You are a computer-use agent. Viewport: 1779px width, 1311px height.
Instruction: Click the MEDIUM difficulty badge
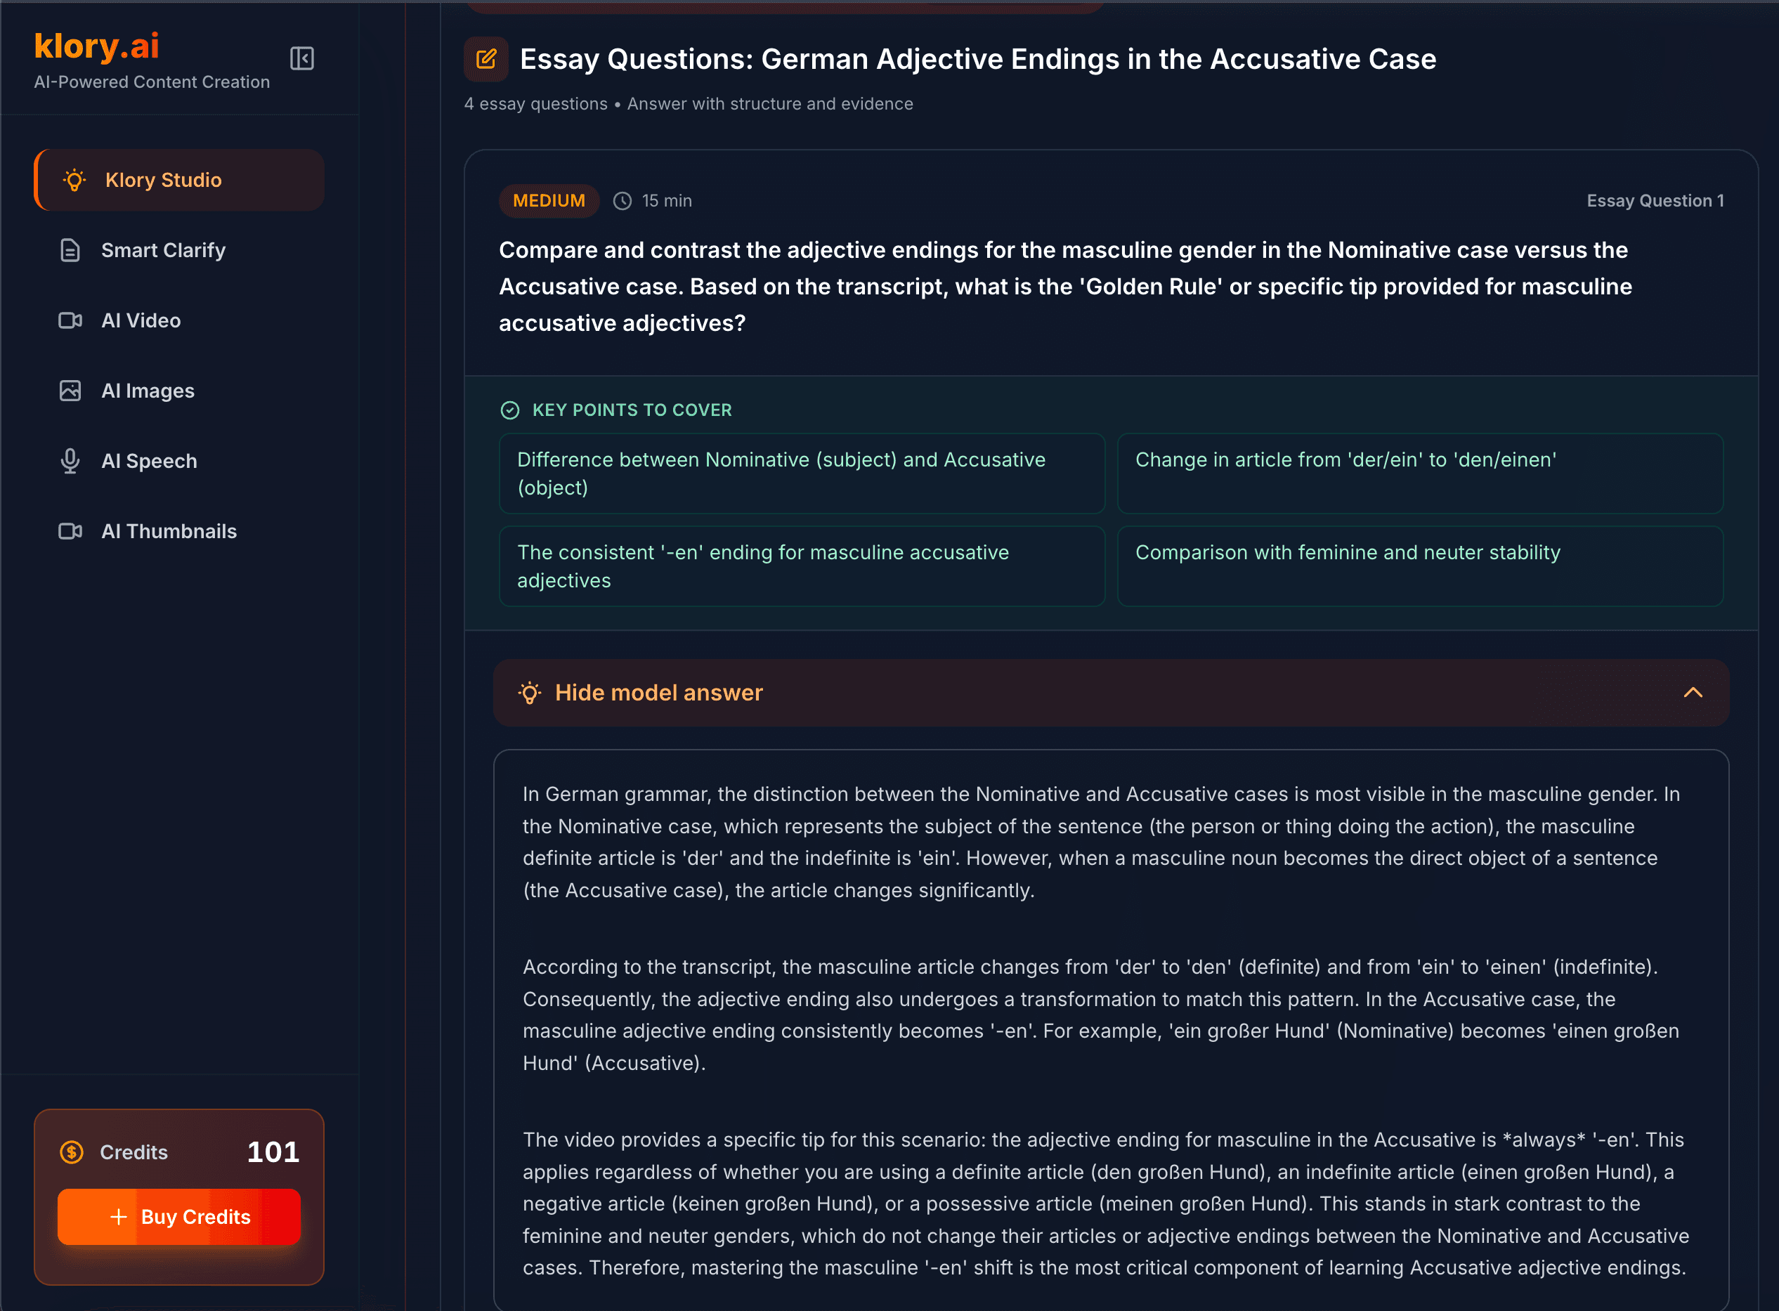click(549, 201)
